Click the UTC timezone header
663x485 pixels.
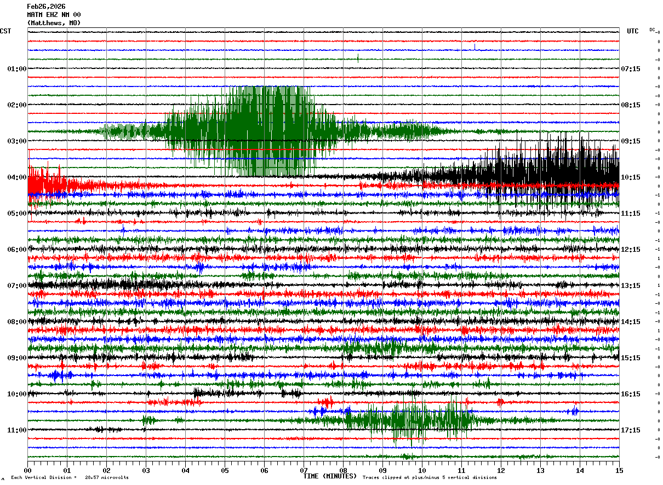(x=633, y=31)
